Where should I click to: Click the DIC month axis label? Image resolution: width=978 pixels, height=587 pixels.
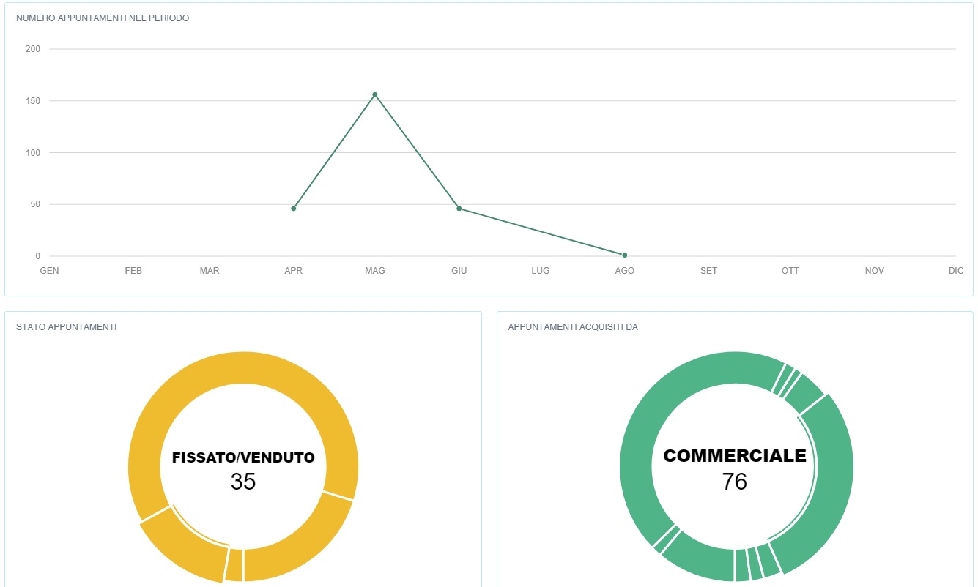click(x=956, y=271)
